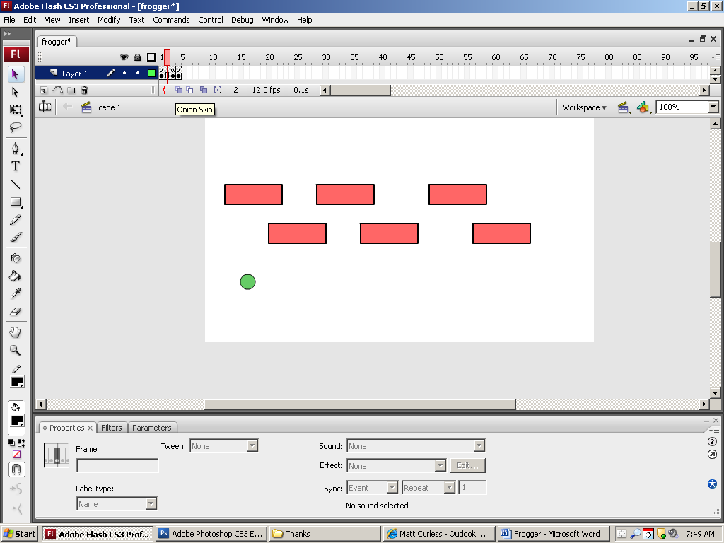Activate the Eyedropper tool
Screen dimensions: 724x543
coord(16,293)
